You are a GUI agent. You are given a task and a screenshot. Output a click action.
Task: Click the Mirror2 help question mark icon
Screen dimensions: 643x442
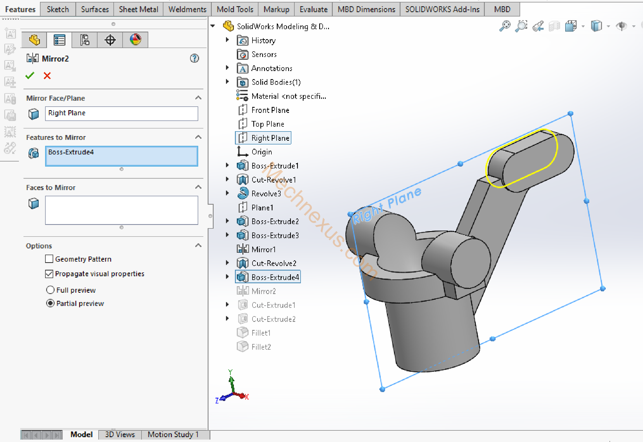(194, 58)
